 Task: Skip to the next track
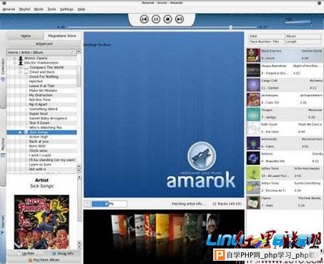click(x=179, y=19)
